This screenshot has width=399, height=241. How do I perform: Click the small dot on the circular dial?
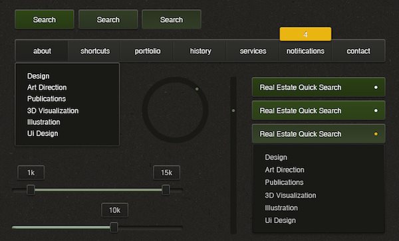click(197, 89)
